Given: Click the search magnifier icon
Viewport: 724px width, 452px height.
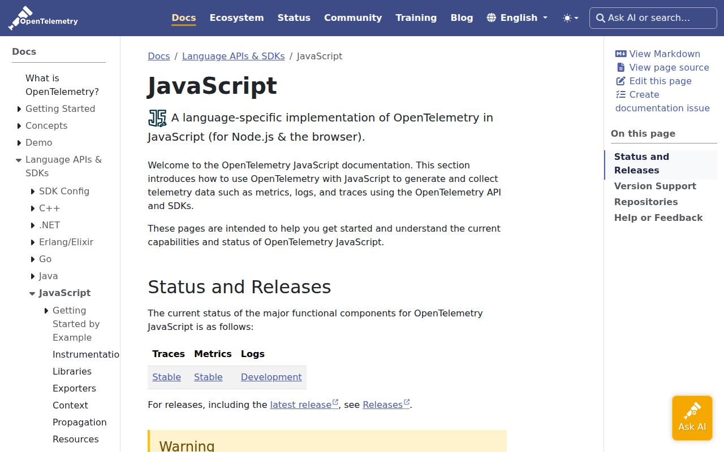Looking at the screenshot, I should click(601, 18).
